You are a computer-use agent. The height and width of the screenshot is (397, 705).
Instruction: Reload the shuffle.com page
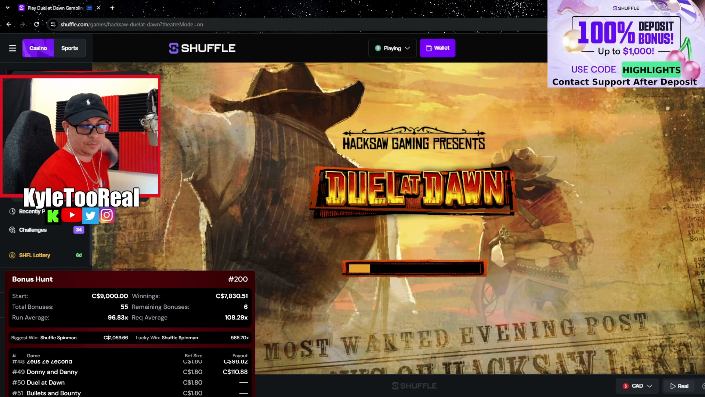pyautogui.click(x=36, y=24)
